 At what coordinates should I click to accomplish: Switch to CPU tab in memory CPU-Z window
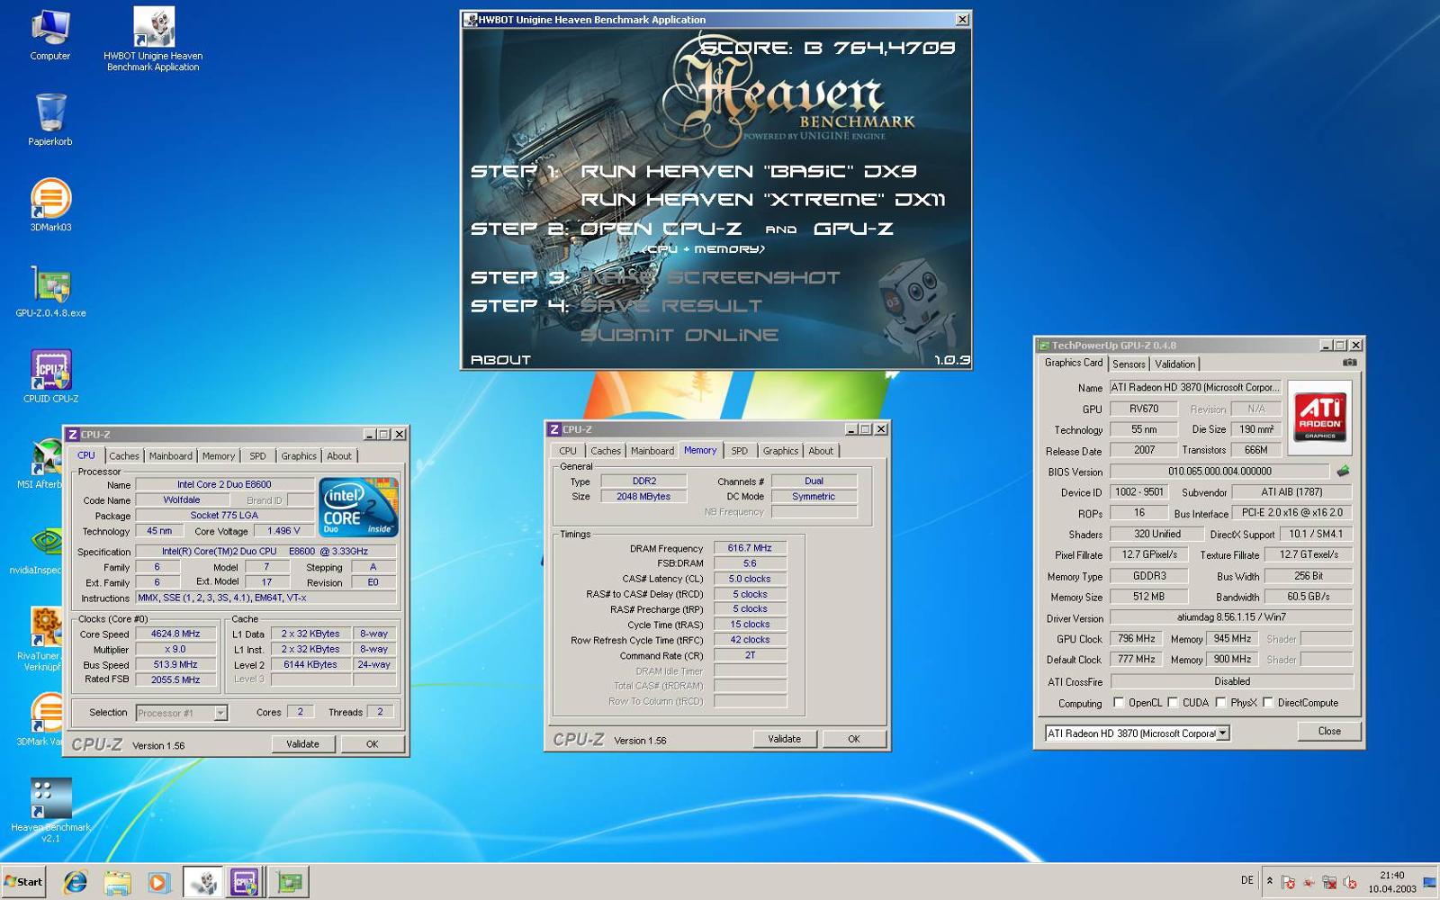[568, 451]
